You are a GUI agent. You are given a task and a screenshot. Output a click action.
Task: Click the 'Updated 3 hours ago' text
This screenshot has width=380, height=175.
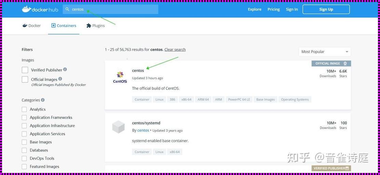pos(148,78)
